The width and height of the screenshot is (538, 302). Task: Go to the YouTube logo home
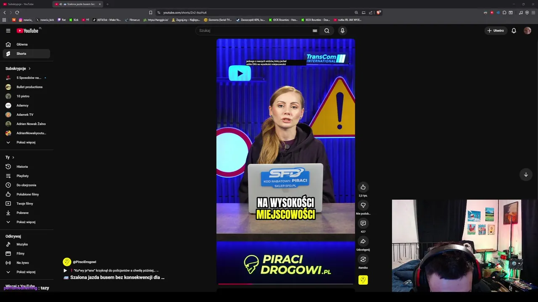click(x=28, y=31)
